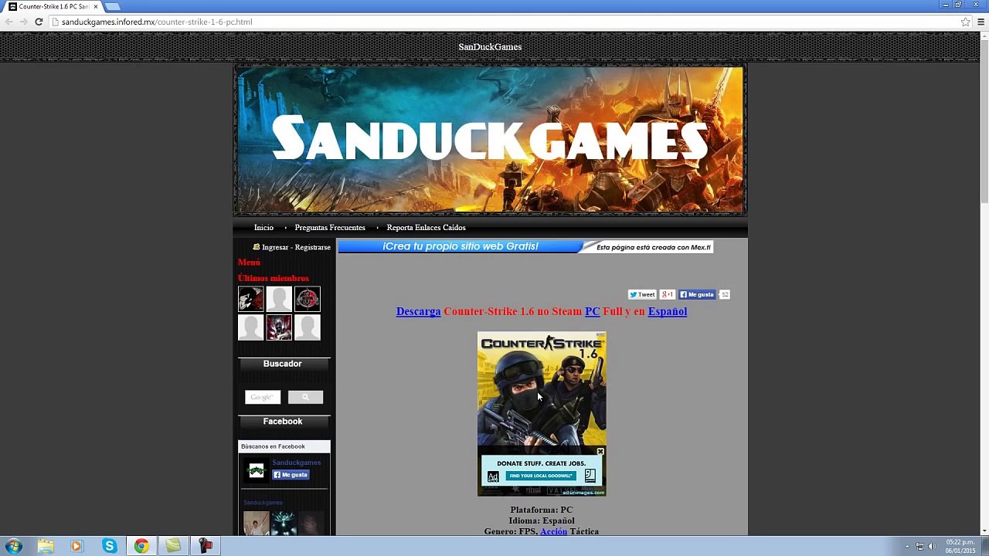Open the Español link in the title
Viewport: 989px width, 556px height.
point(668,311)
